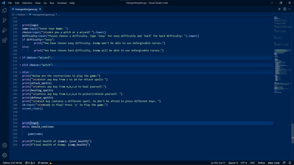
Task: Open the Extensions view
Action: pyautogui.click(x=4, y=40)
